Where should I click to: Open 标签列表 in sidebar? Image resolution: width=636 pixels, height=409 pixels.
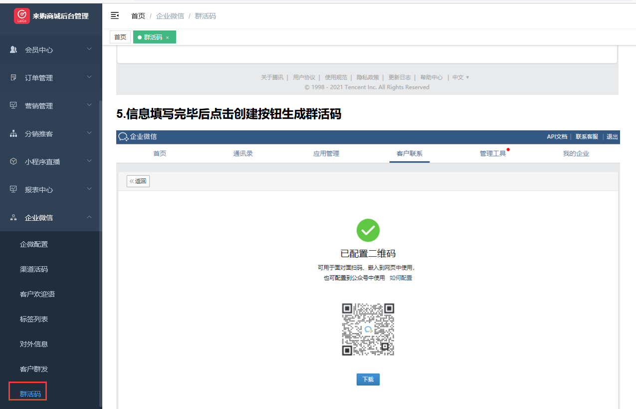[34, 319]
